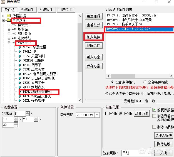
Task: Click the 条件选股 folder icon
Action: coord(8,20)
